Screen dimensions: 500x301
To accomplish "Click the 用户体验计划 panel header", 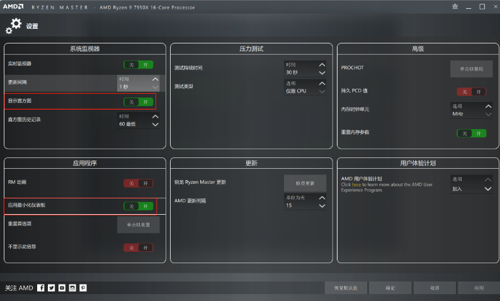I will tap(418, 163).
